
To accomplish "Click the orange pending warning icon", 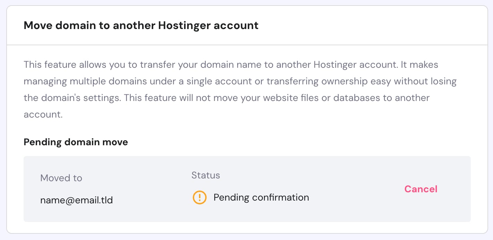I will coord(199,197).
